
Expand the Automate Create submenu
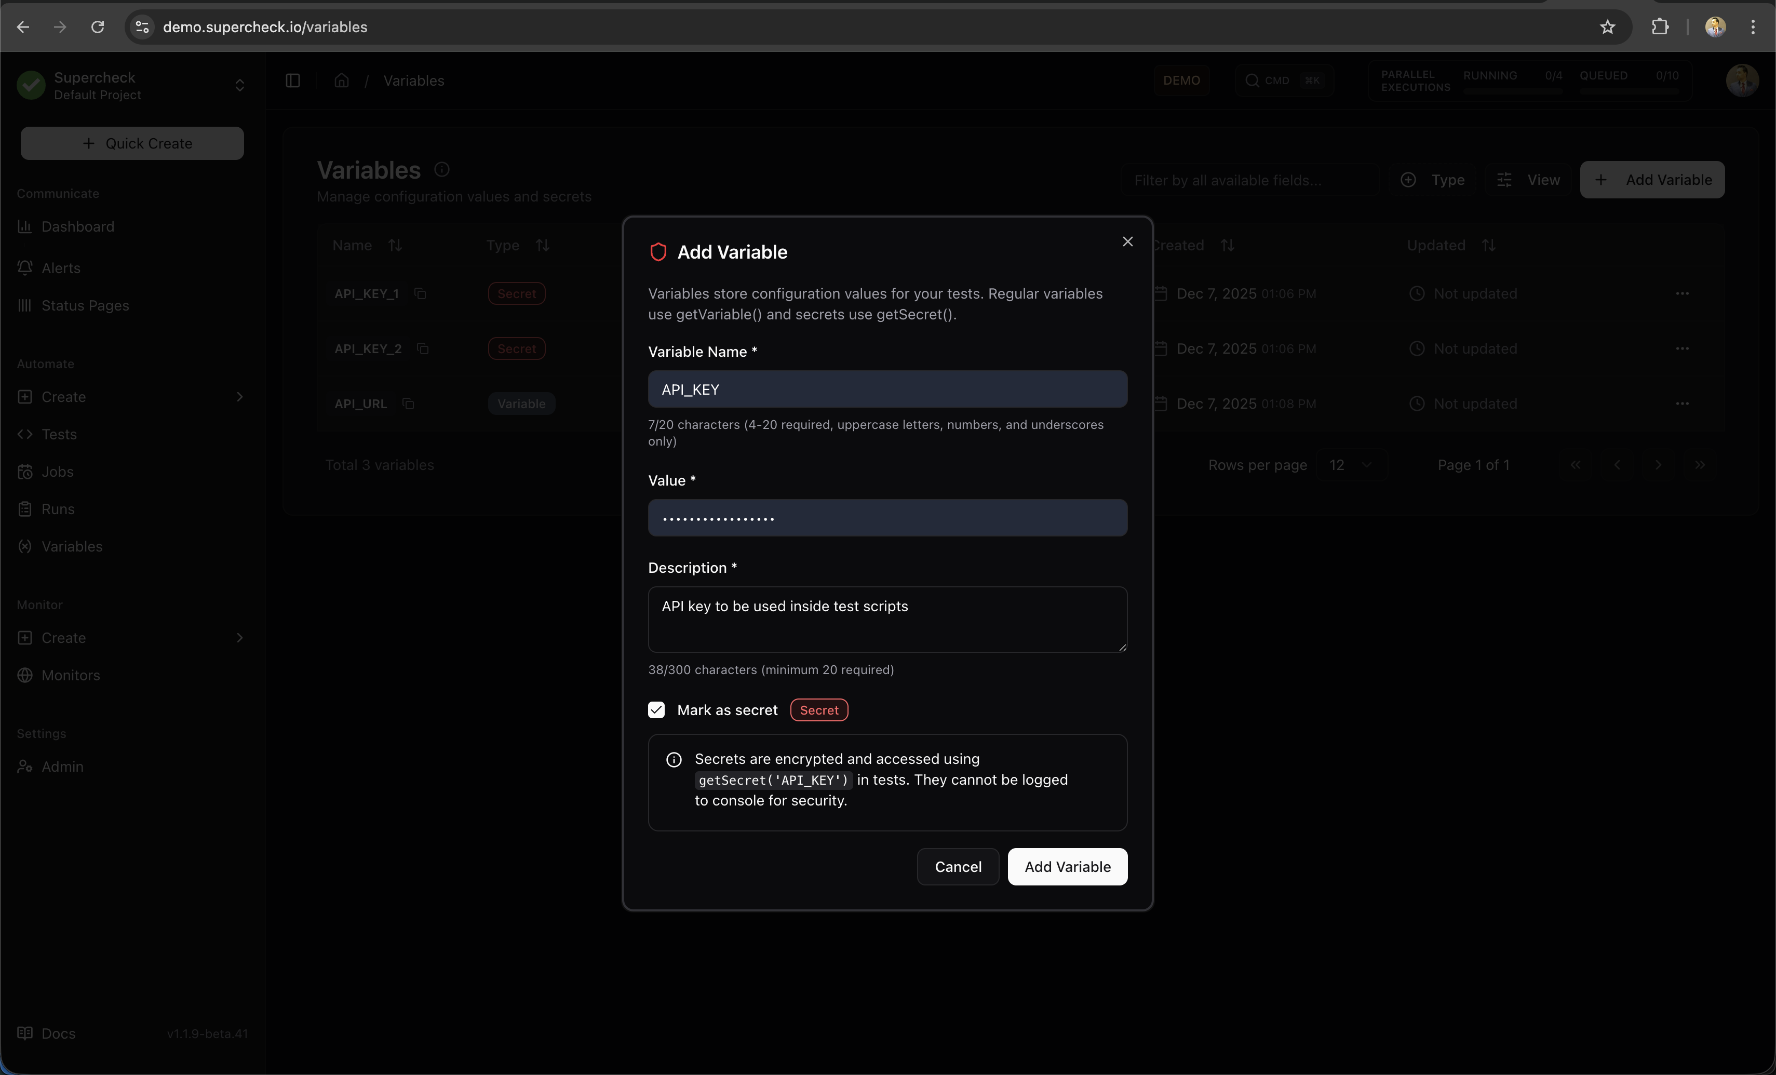point(239,397)
